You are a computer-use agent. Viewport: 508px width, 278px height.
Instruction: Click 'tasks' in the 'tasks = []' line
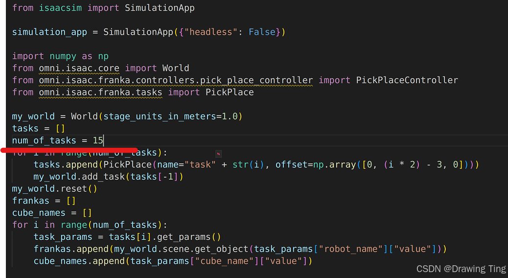tap(25, 129)
